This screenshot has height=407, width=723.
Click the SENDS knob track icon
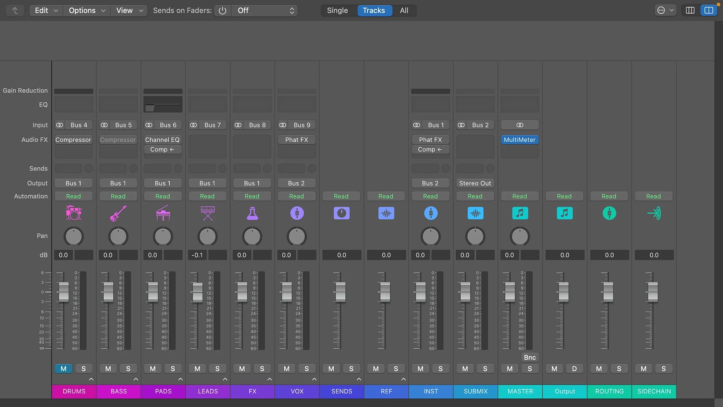pyautogui.click(x=342, y=213)
